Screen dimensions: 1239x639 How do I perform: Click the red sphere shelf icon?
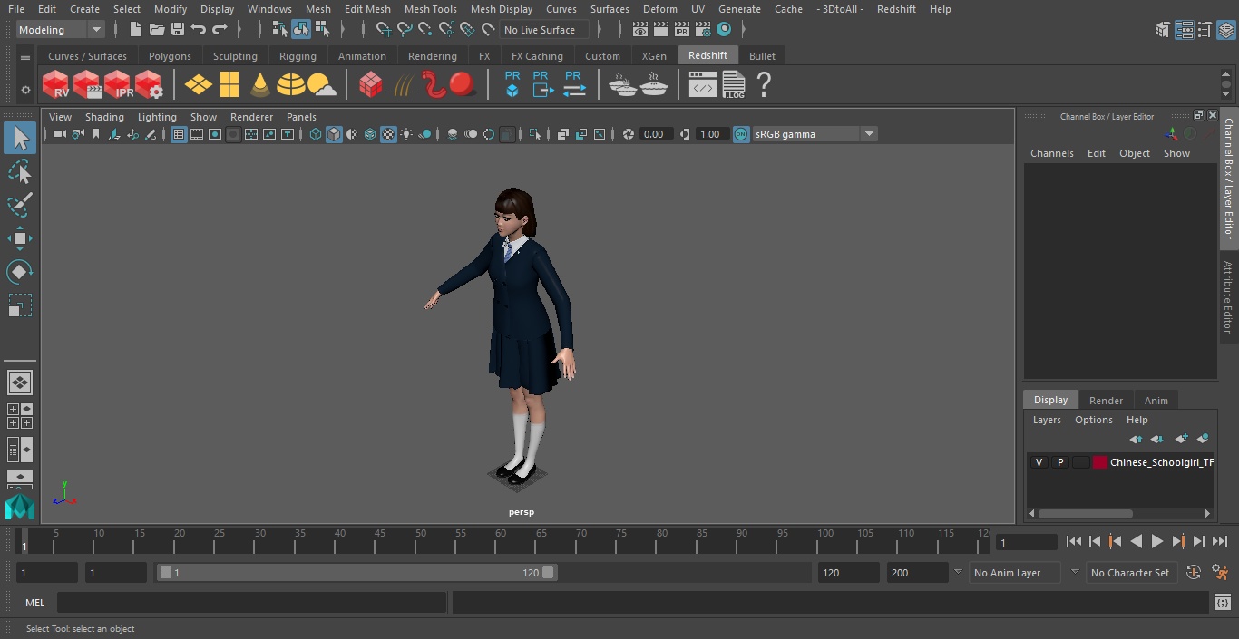click(x=463, y=85)
